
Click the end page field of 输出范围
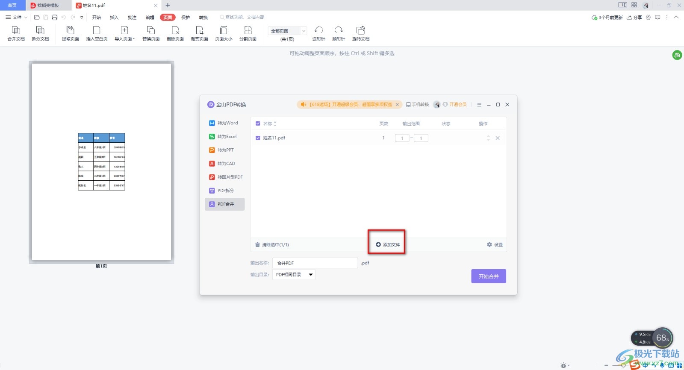[x=421, y=138]
